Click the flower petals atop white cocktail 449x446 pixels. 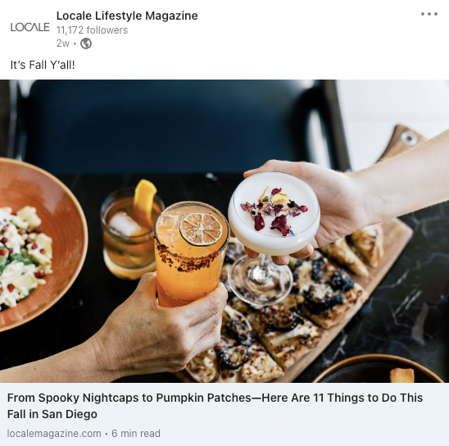(274, 211)
